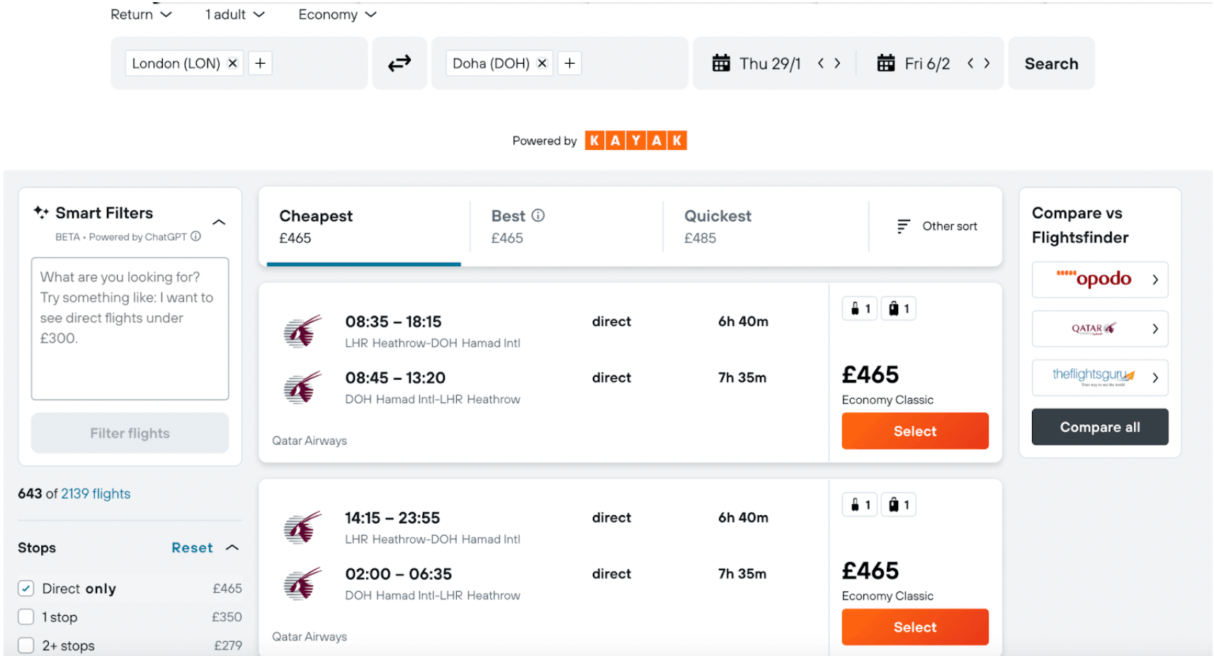Type in the Smart Filters text box
Screen dimensions: 1214x656
coord(130,329)
